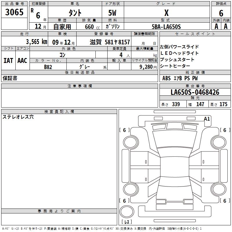Click the 保証書 item
Viewport: 232px width, 232px height.
pos(10,78)
